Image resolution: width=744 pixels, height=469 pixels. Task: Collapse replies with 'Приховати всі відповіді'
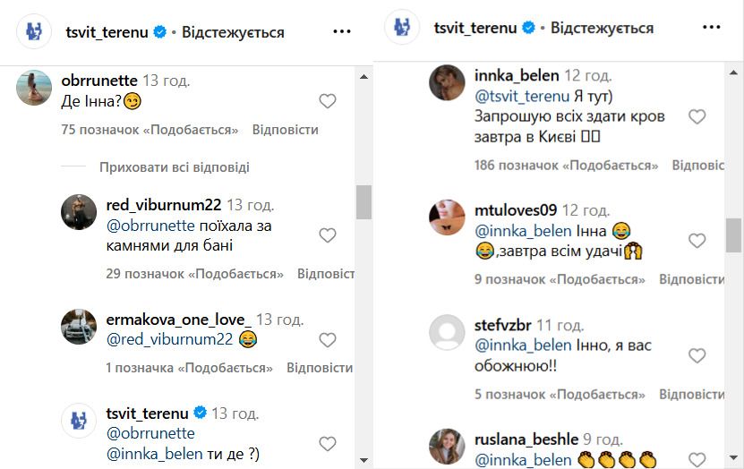pyautogui.click(x=174, y=167)
